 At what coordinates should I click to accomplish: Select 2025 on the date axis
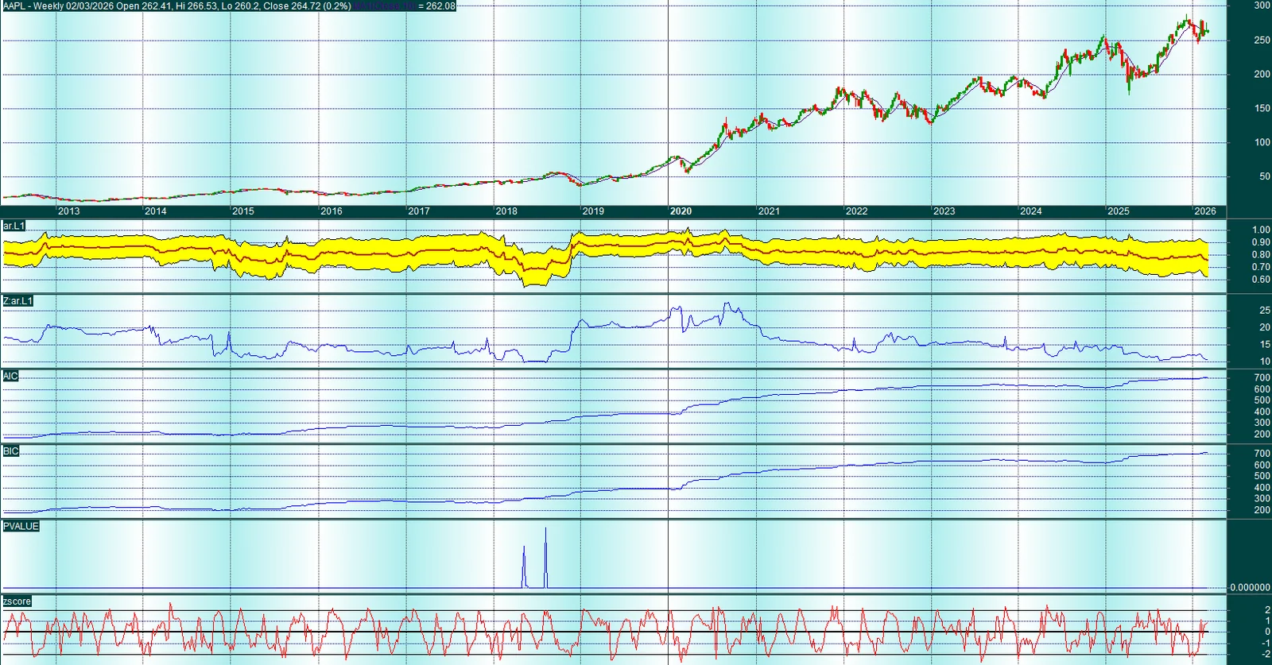[x=1119, y=211]
